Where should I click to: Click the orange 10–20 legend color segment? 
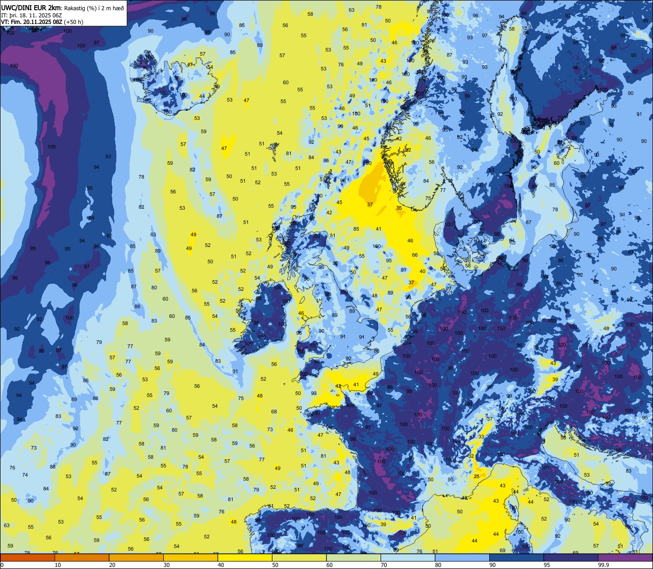pyautogui.click(x=82, y=557)
